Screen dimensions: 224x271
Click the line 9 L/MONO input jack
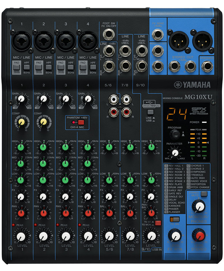[x=142, y=51]
